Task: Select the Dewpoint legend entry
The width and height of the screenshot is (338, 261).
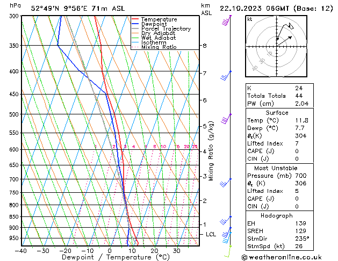Action: (155, 24)
